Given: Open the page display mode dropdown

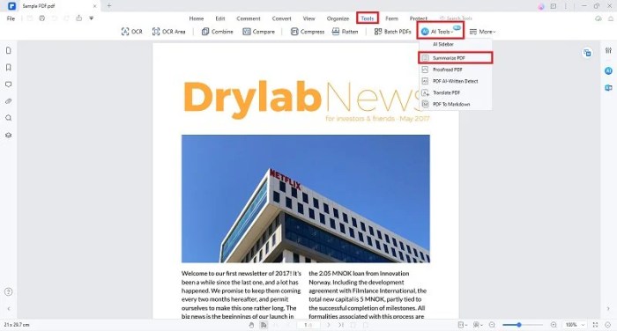Looking at the screenshot, I should (x=478, y=325).
